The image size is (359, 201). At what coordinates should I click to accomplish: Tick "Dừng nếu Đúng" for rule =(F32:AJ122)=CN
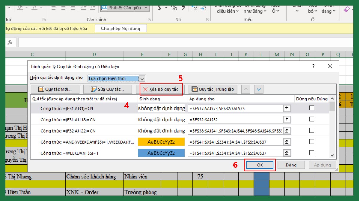point(311,130)
